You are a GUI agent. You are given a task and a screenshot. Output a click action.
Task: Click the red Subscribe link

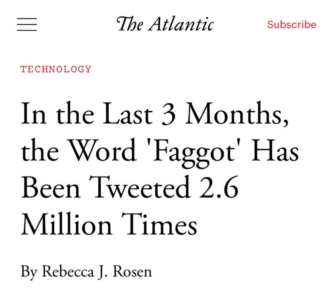coord(292,24)
